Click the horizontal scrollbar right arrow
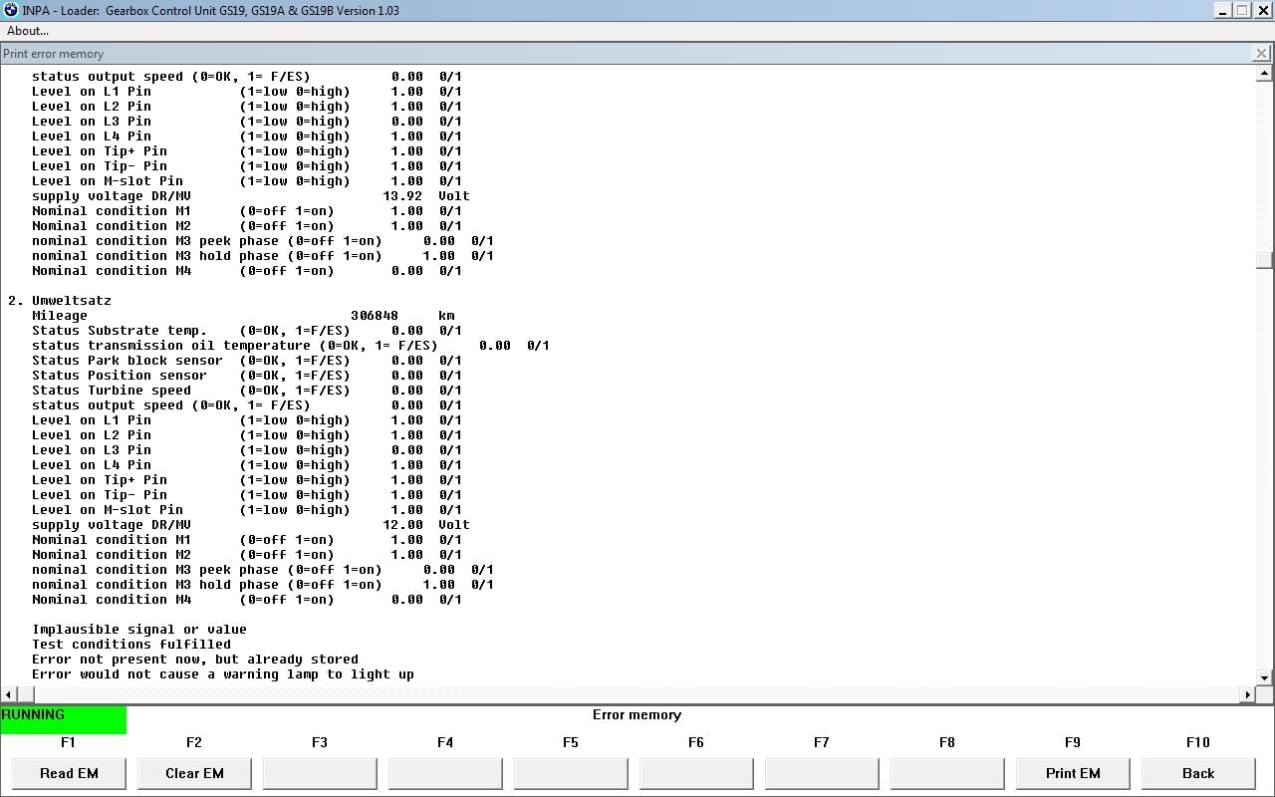This screenshot has width=1275, height=797. click(x=1248, y=694)
